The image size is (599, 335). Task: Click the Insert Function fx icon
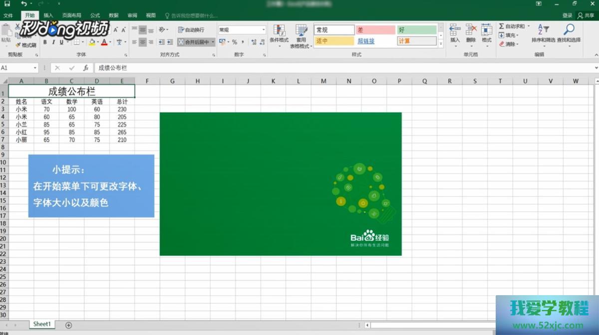86,68
